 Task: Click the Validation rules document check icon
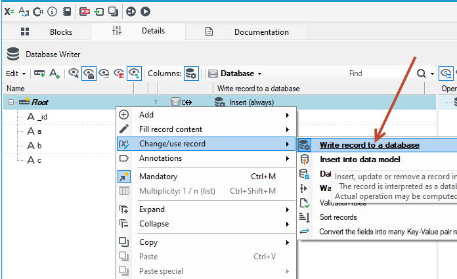pos(305,203)
